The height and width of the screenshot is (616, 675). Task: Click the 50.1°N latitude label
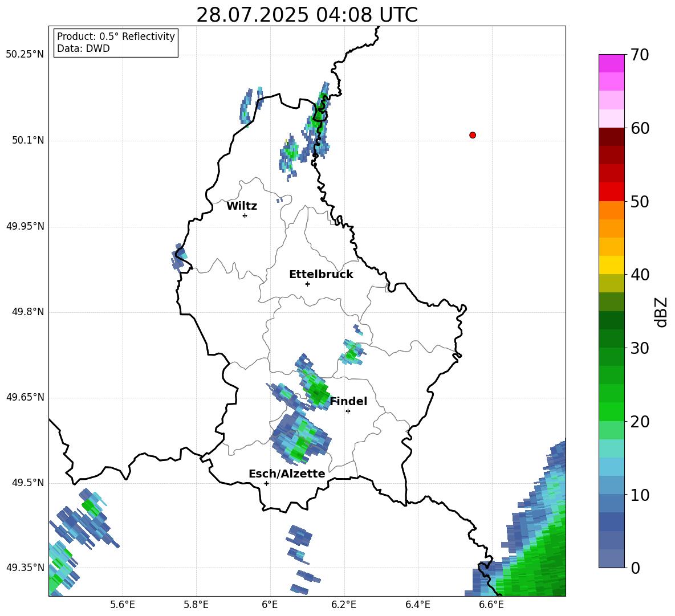(29, 140)
